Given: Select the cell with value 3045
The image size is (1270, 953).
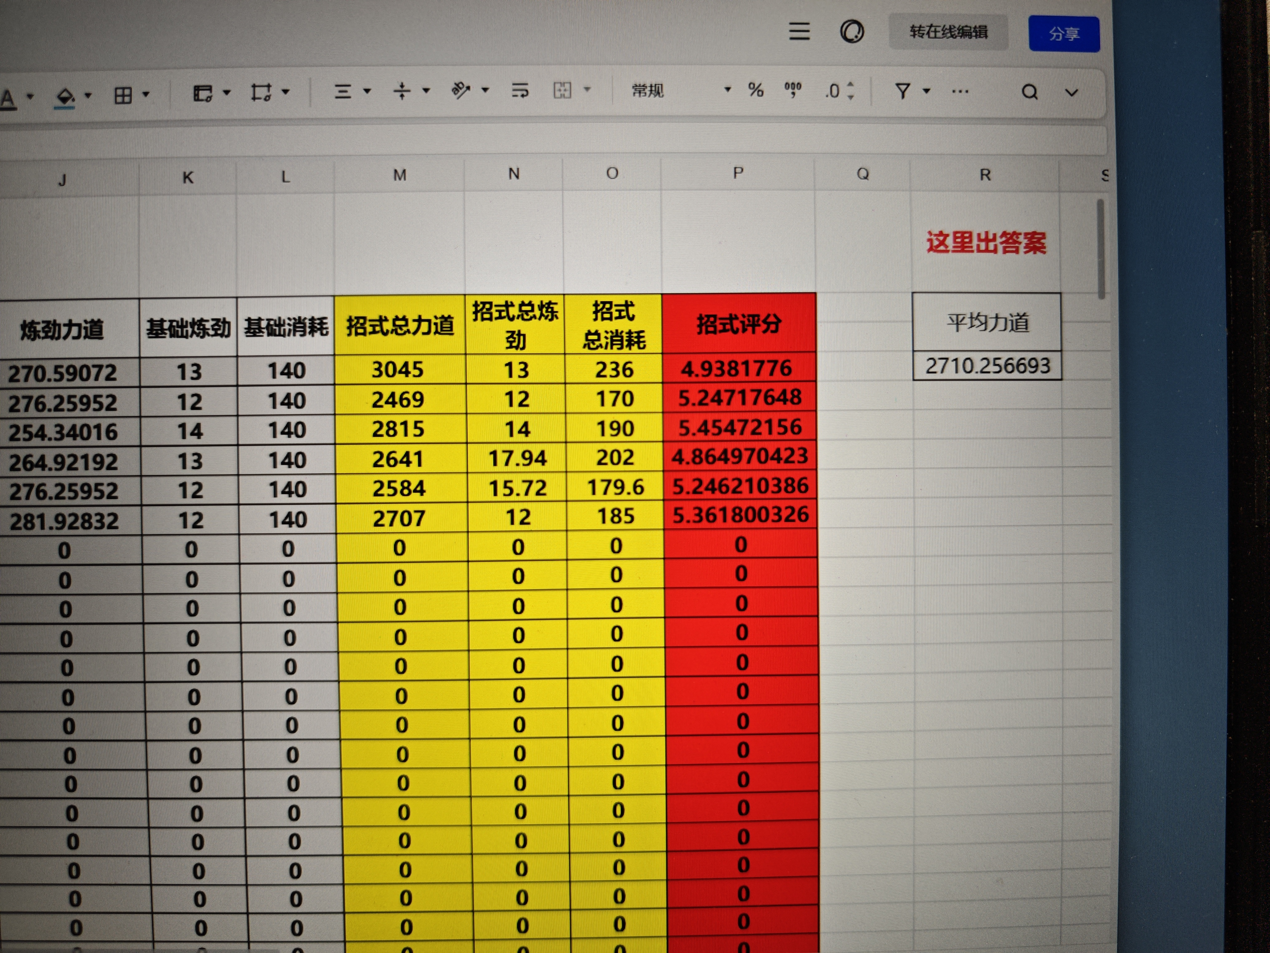Looking at the screenshot, I should click(400, 369).
